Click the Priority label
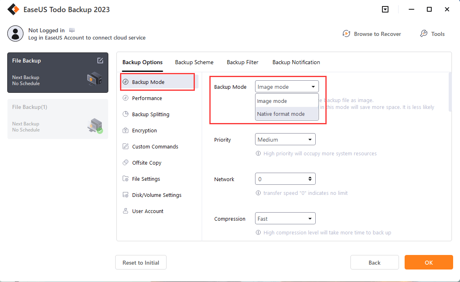Viewport: 460px width, 282px height. click(222, 140)
